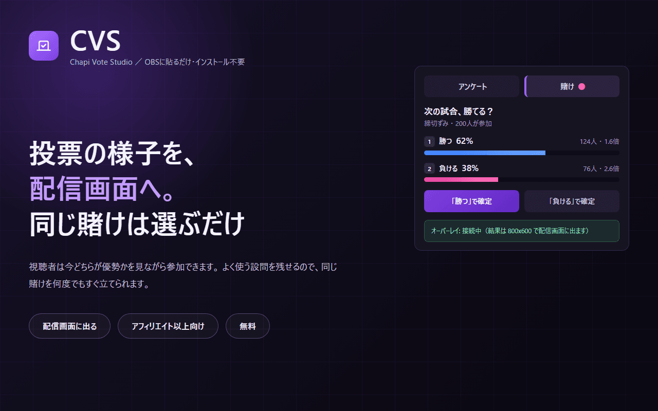The width and height of the screenshot is (658, 411).
Task: Click the 76人・2.6倍 odds text
Action: [x=601, y=169]
